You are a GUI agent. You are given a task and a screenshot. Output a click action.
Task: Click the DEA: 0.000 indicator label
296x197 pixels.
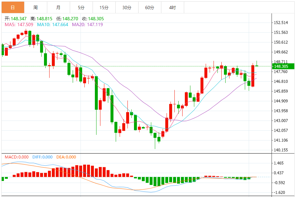tap(66, 157)
